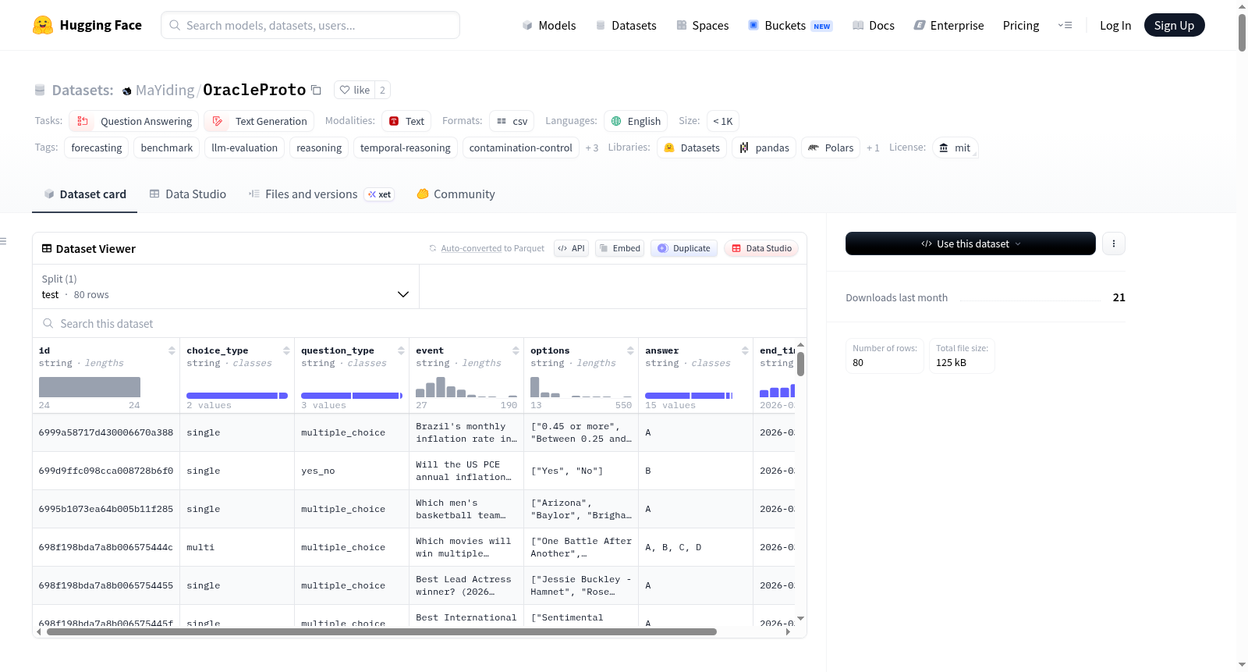The width and height of the screenshot is (1248, 672).
Task: Click the contamination-control tag
Action: tap(520, 148)
